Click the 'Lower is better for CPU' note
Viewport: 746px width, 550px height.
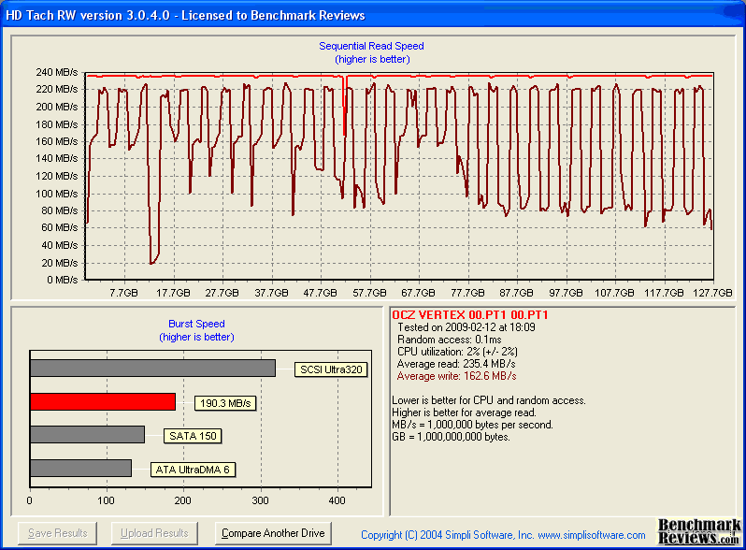point(489,400)
